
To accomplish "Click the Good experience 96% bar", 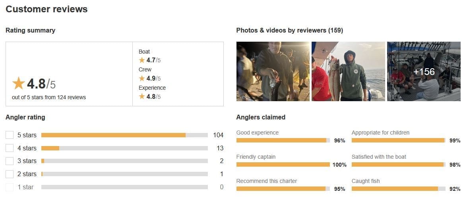I will 283,140.
